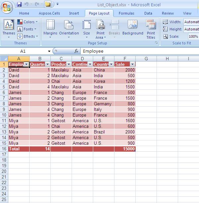Select column A header
The width and height of the screenshot is (199, 203).
pyautogui.click(x=19, y=59)
